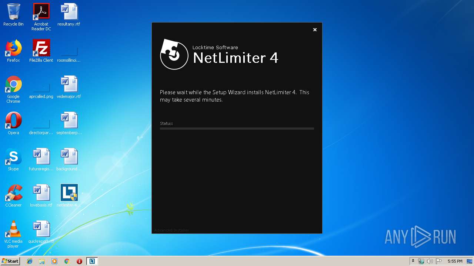The image size is (474, 266).
Task: Open the network status tray icon
Action: click(421, 261)
